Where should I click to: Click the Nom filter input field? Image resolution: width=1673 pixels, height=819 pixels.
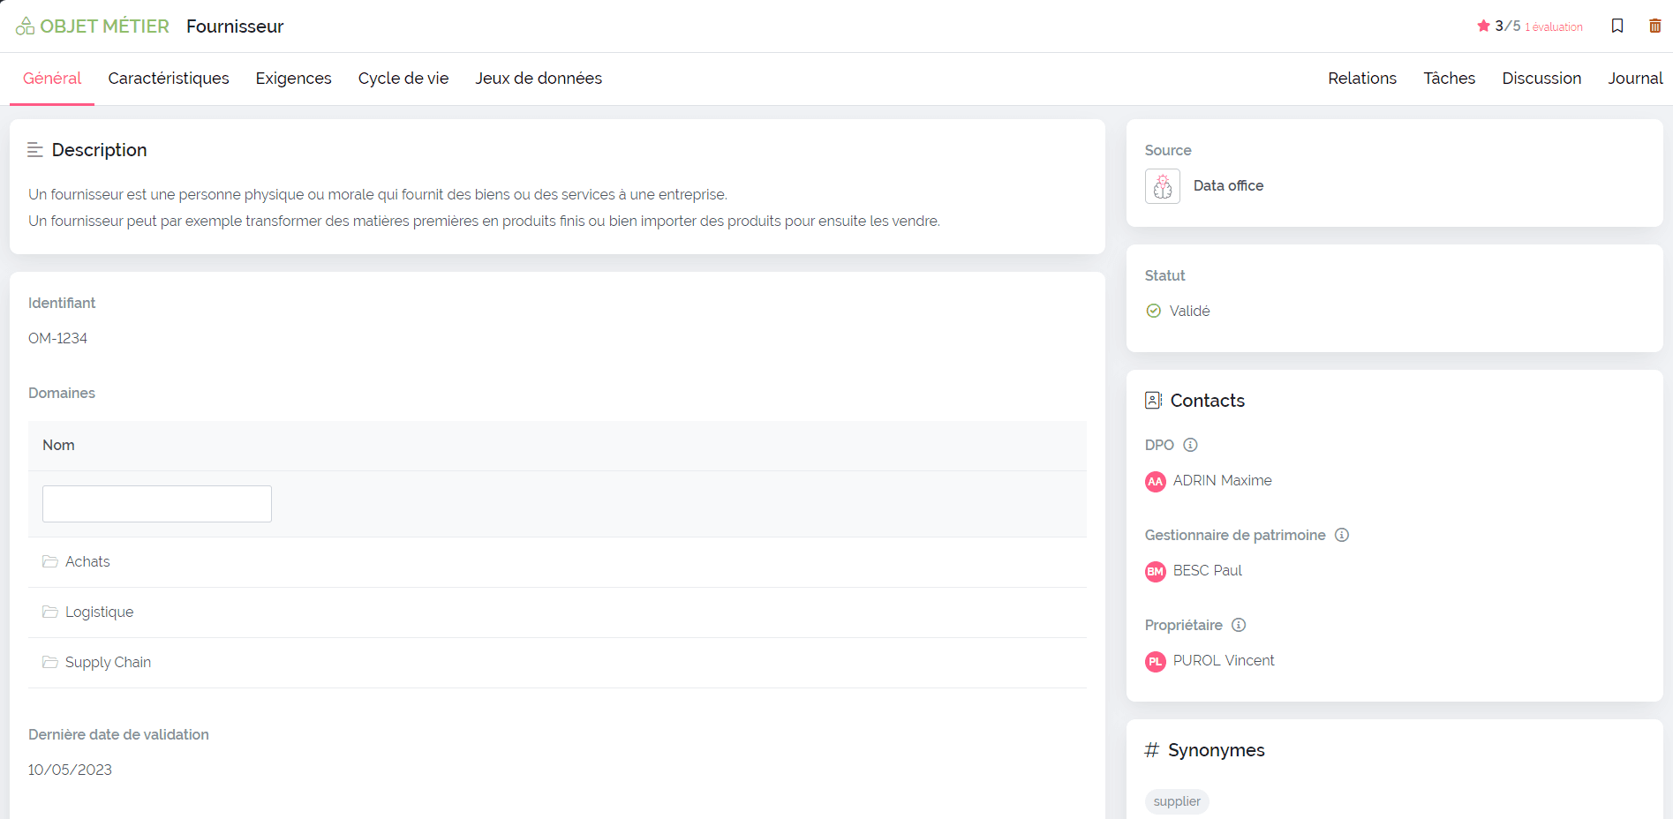[x=157, y=504]
